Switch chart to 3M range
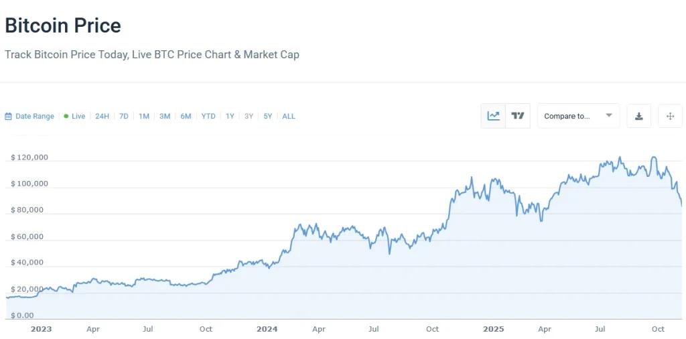The image size is (686, 339). pyautogui.click(x=165, y=117)
